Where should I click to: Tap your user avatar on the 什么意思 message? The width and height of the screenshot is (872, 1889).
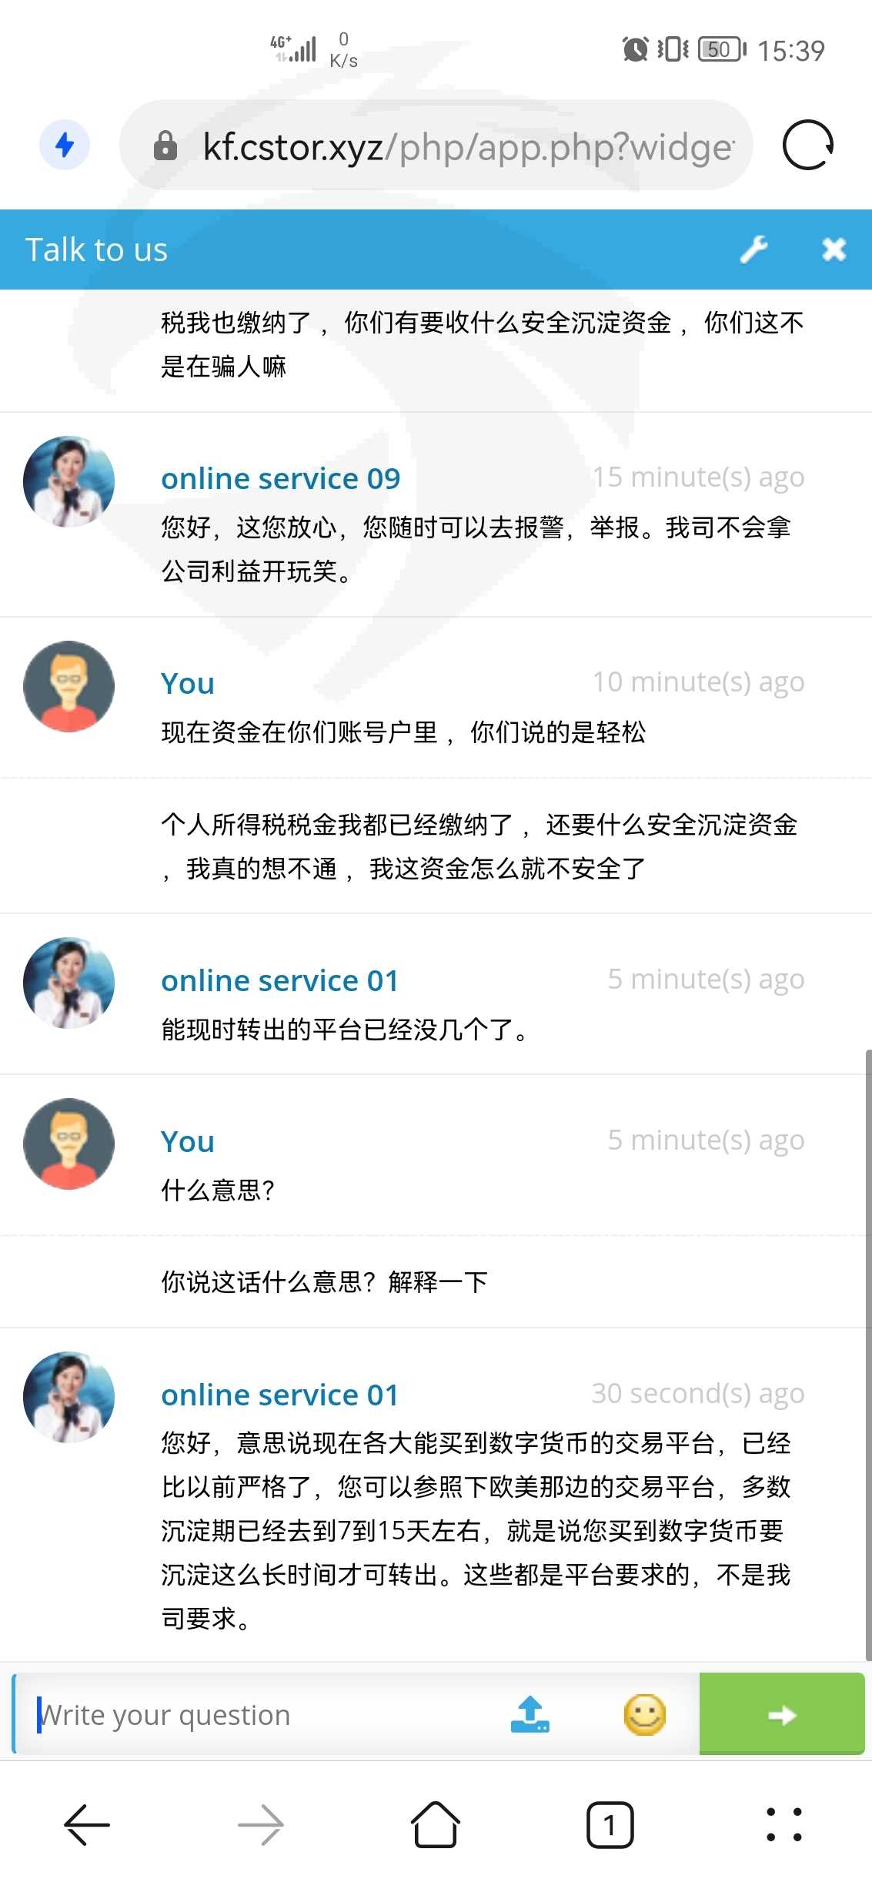[69, 1144]
